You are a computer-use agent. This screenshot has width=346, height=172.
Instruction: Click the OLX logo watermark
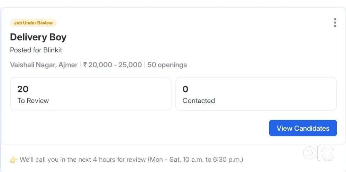tap(318, 152)
